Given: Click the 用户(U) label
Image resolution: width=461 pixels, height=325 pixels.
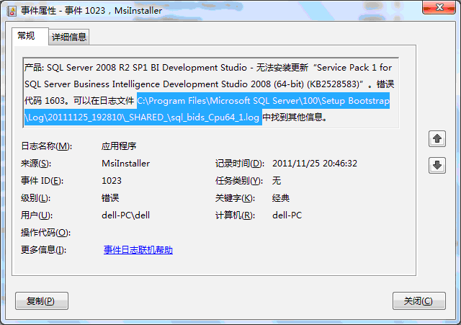Looking at the screenshot, I should tap(37, 215).
